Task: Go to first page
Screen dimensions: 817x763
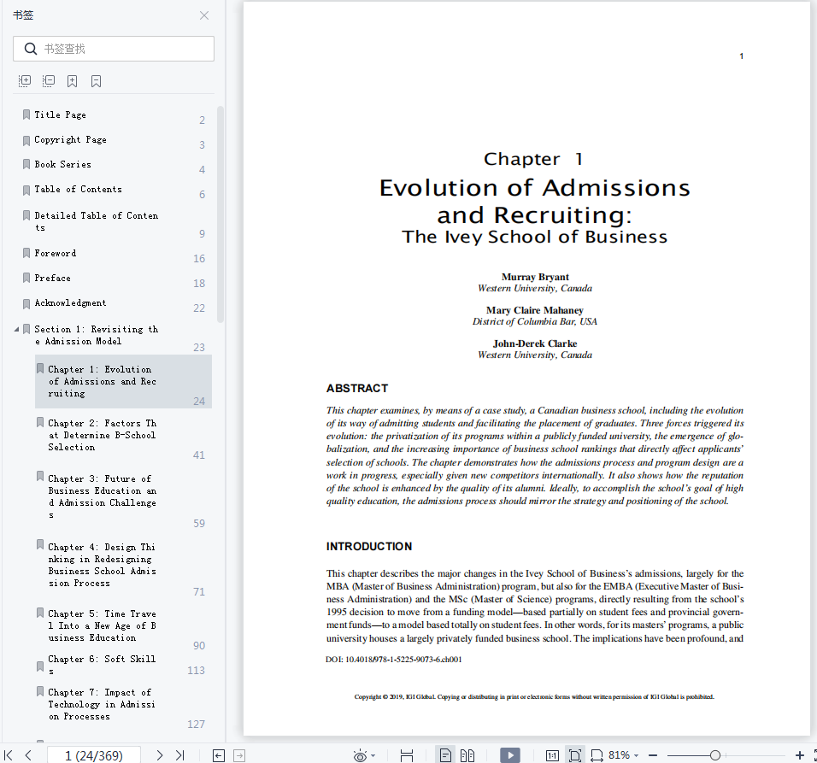Action: [x=9, y=755]
